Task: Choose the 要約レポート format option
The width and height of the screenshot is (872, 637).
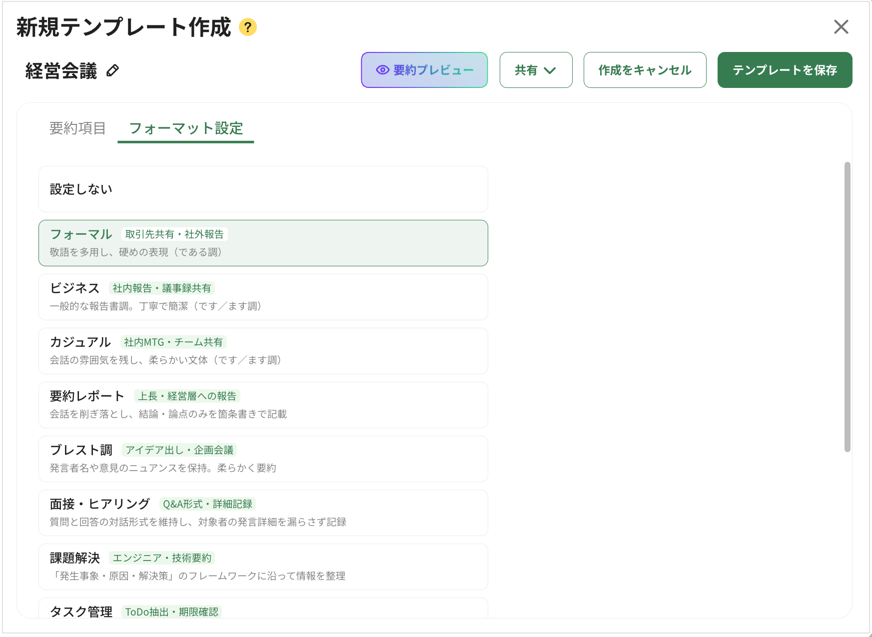Action: click(x=263, y=405)
